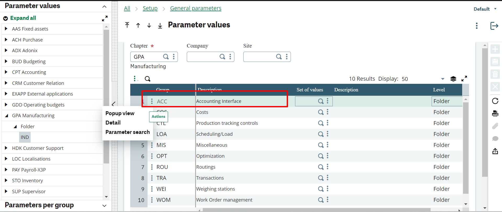This screenshot has width=502, height=212.
Task: Open the Display count dropdown arrow
Action: click(443, 79)
